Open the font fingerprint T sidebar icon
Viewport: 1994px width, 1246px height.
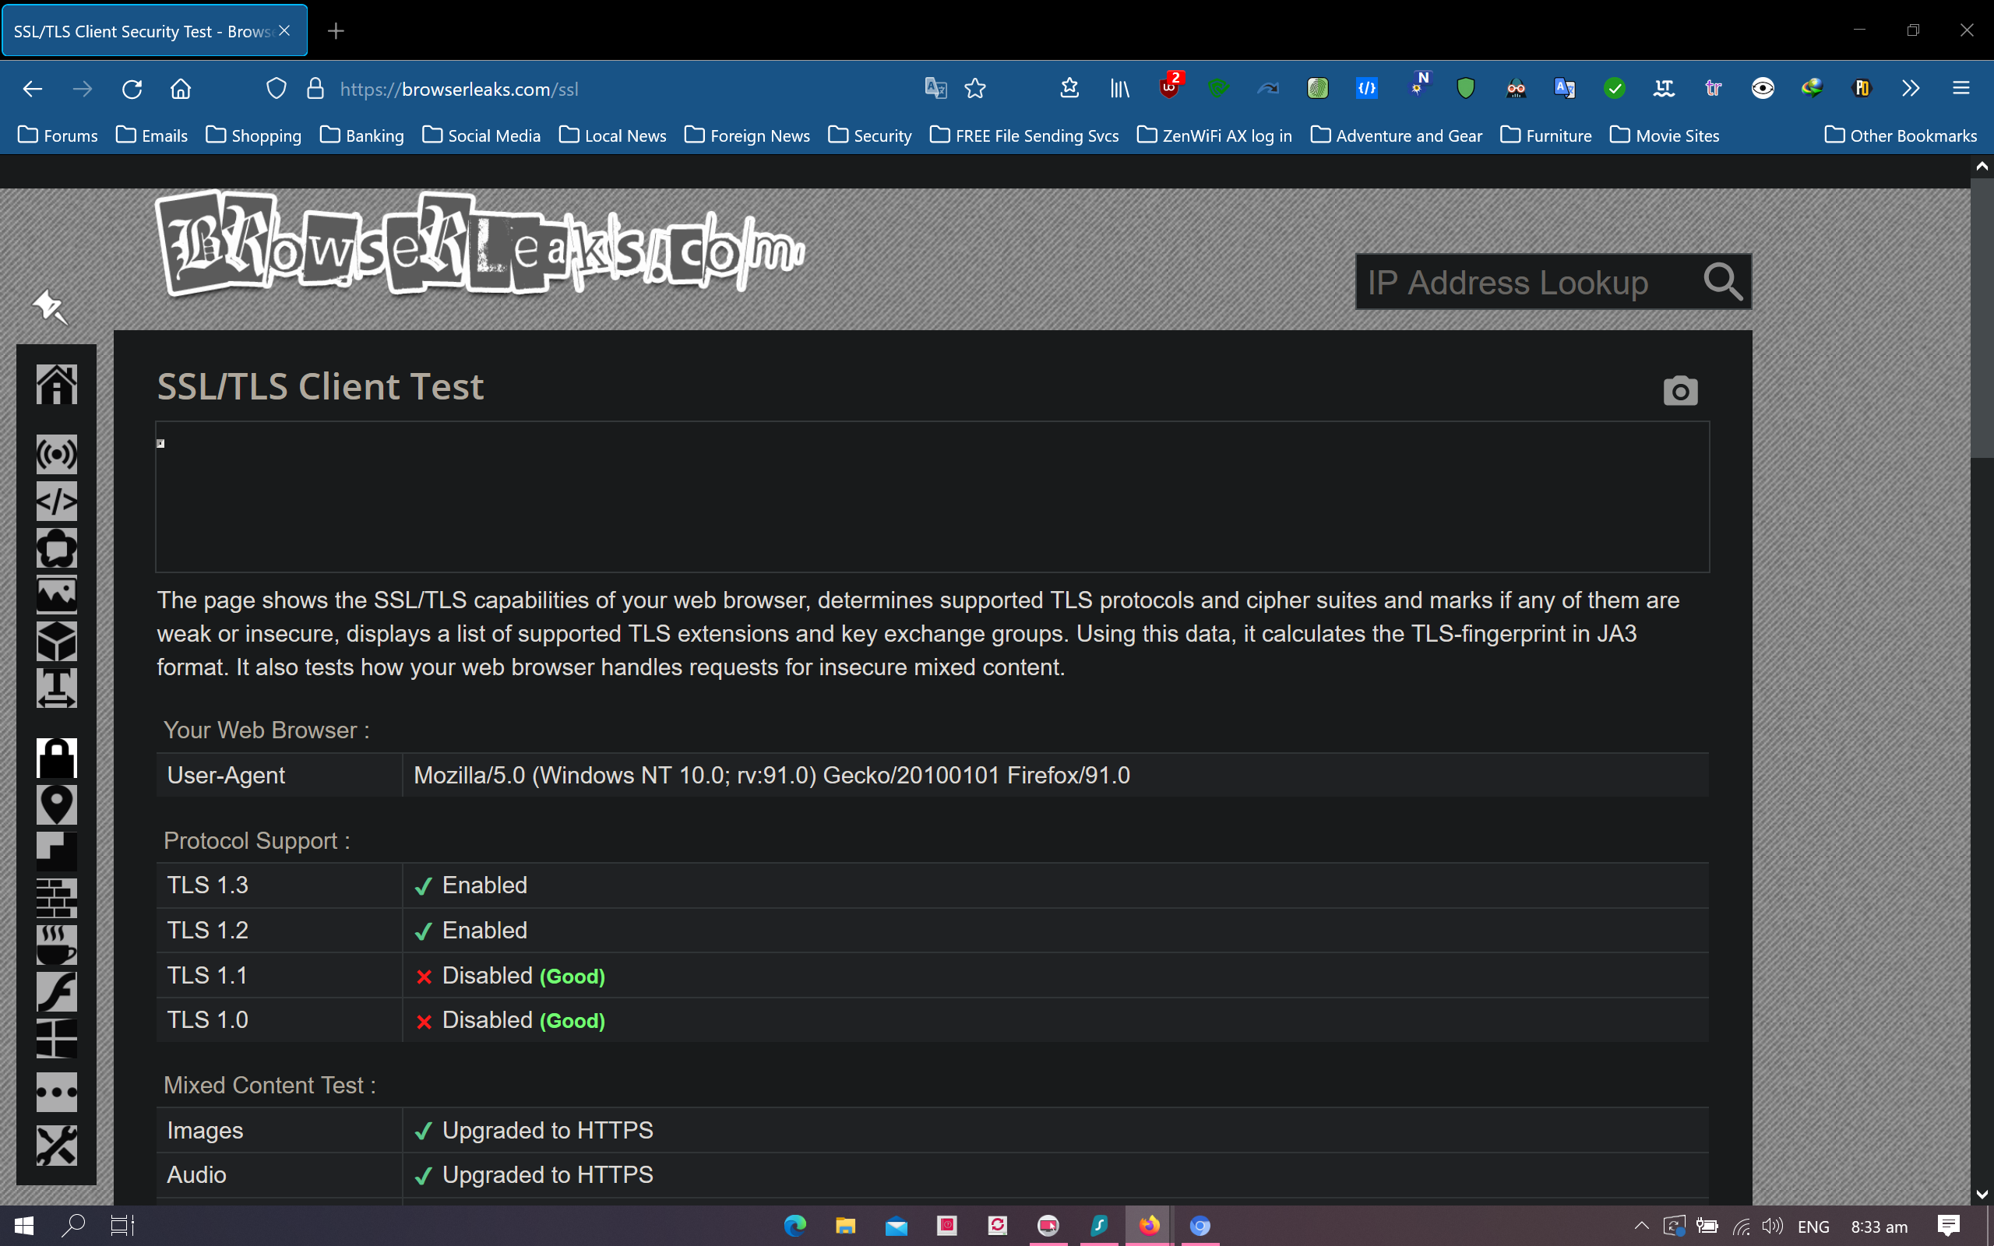click(56, 688)
